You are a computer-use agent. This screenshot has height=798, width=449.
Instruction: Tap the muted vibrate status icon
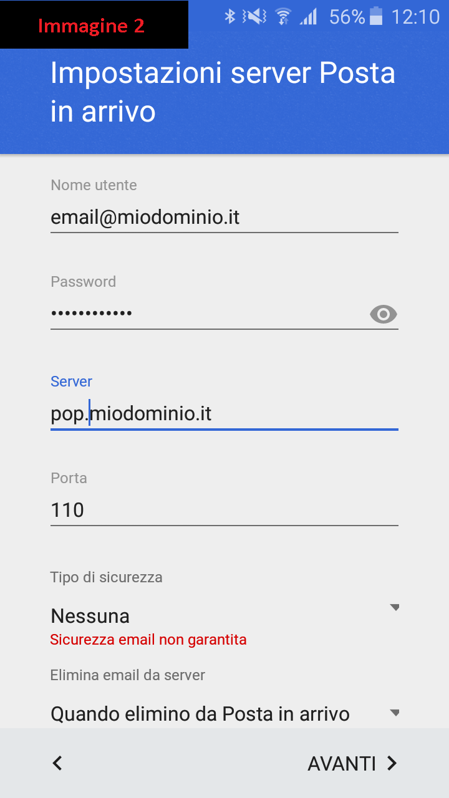tap(256, 17)
